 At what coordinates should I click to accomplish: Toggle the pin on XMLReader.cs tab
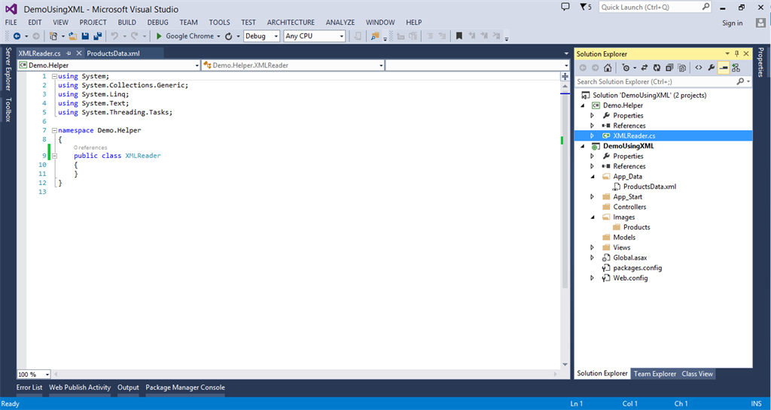coord(69,53)
